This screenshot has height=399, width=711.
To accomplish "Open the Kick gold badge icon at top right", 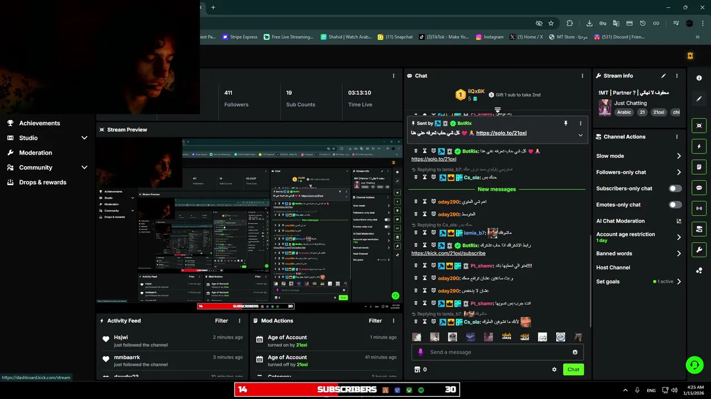I will click(x=690, y=56).
